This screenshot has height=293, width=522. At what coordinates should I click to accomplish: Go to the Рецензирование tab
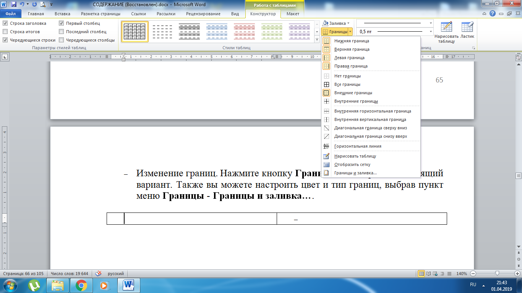[203, 14]
